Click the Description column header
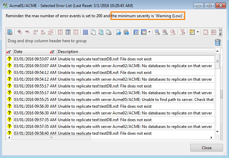The width and height of the screenshot is (229, 158). click(x=135, y=52)
